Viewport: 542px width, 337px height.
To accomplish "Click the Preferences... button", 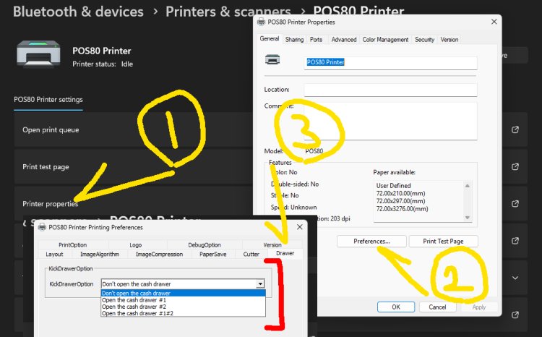I will [371, 241].
